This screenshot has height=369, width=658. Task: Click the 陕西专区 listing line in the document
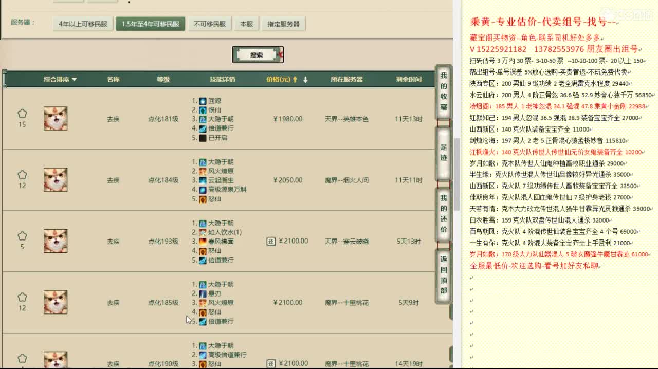550,84
